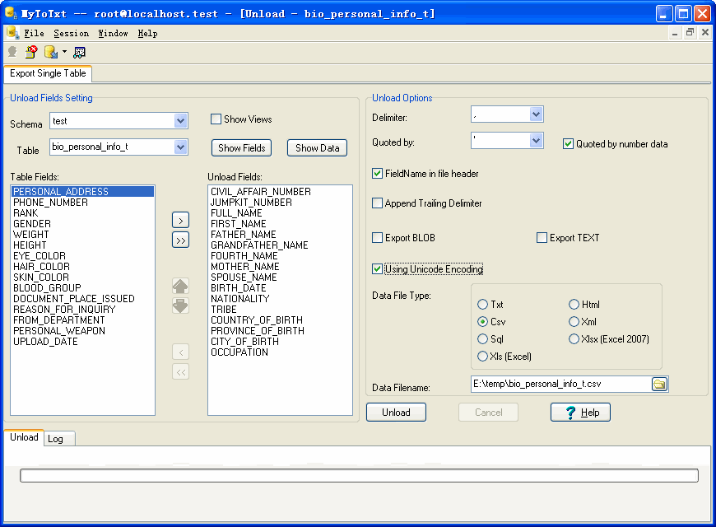Click the Help button with question mark

[x=580, y=413]
